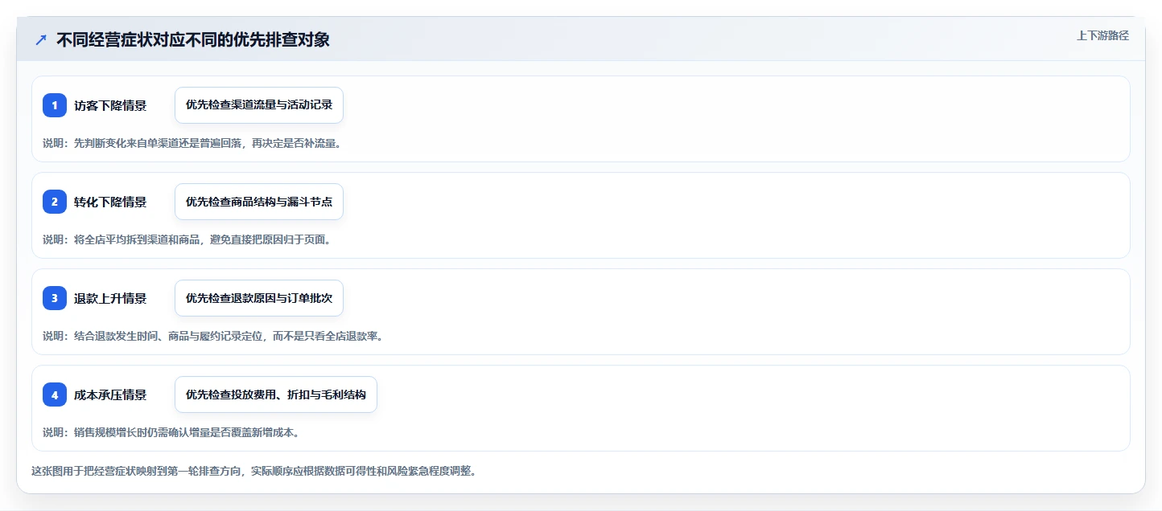Click the note starting 说明：销售规模增长时
This screenshot has height=511, width=1162.
(171, 432)
